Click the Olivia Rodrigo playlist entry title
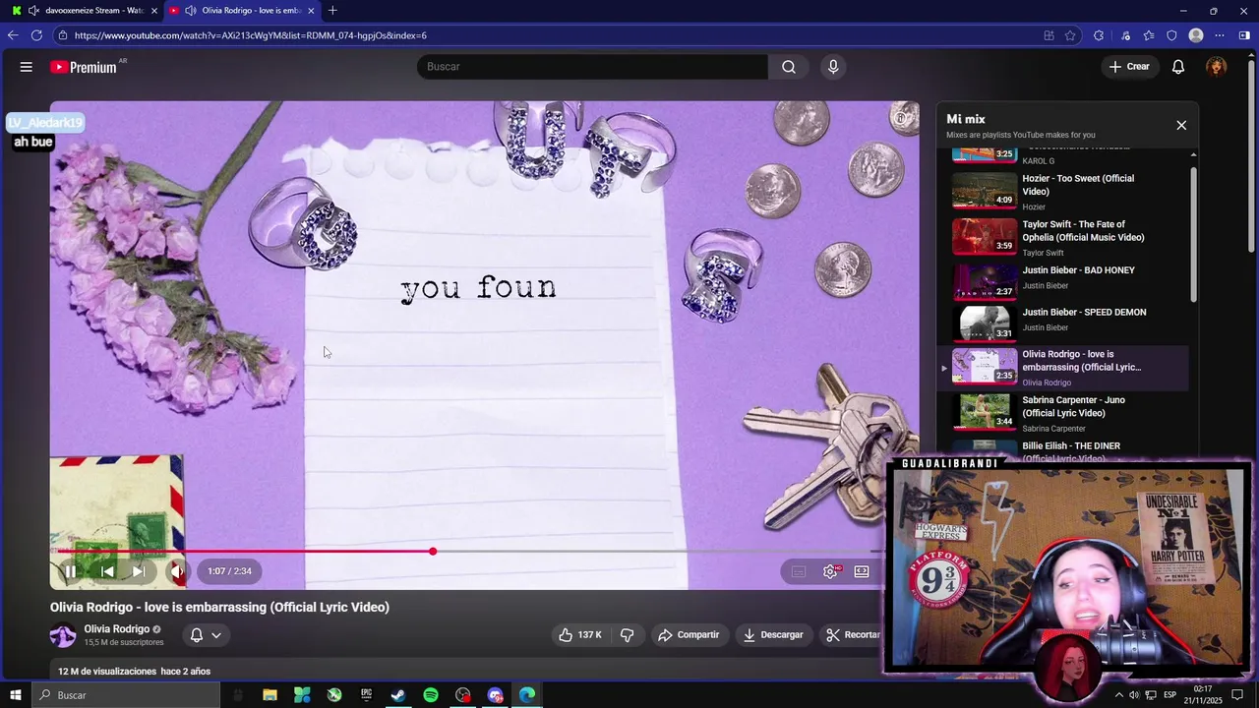 point(1082,361)
